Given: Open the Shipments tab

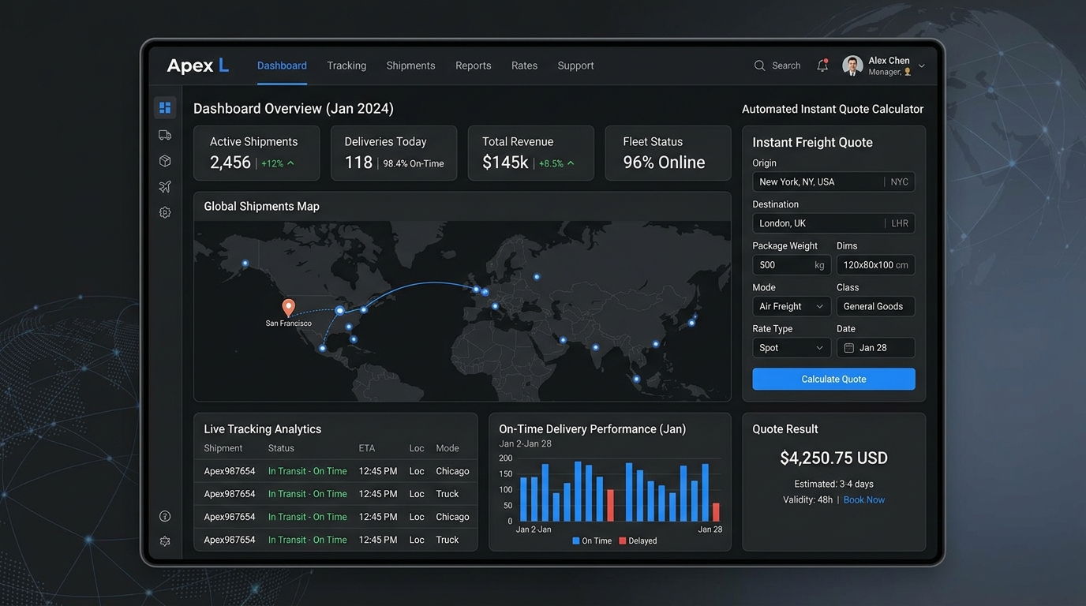Looking at the screenshot, I should coord(410,65).
